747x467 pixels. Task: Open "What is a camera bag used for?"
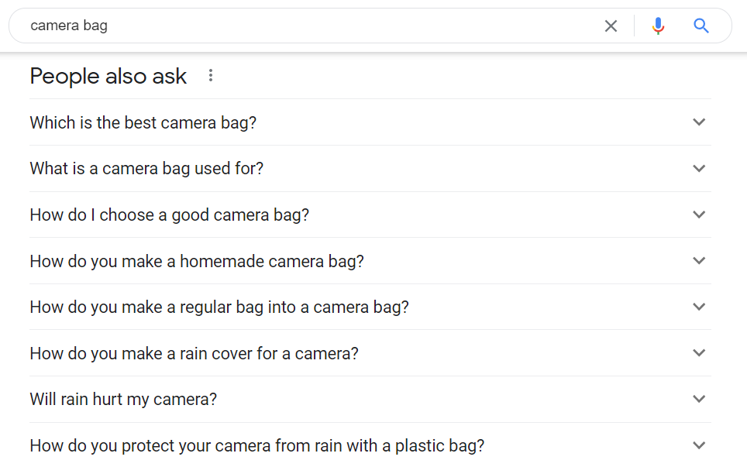pos(370,169)
